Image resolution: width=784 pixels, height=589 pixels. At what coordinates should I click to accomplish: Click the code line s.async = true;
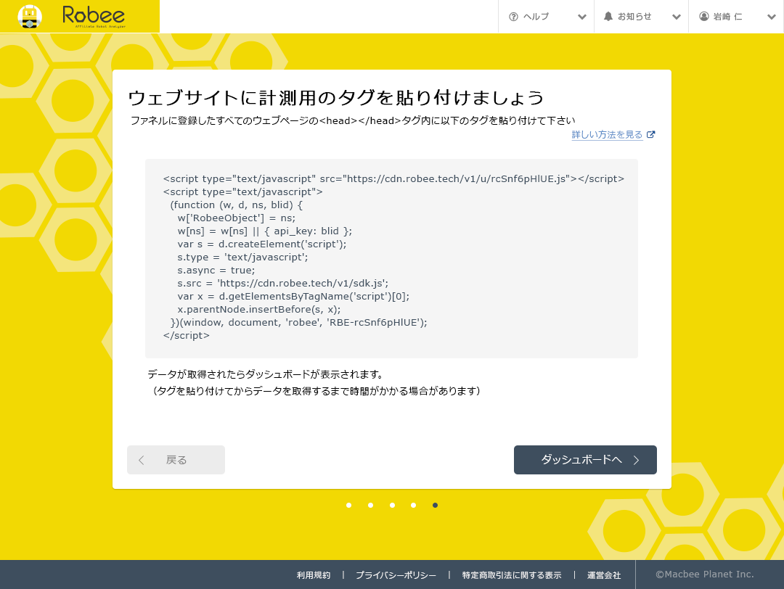(x=216, y=271)
